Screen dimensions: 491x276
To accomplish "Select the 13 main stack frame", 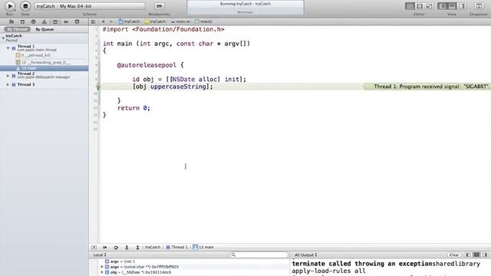I will point(44,68).
